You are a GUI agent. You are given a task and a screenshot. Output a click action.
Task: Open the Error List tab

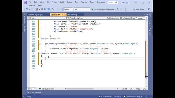[30, 93]
